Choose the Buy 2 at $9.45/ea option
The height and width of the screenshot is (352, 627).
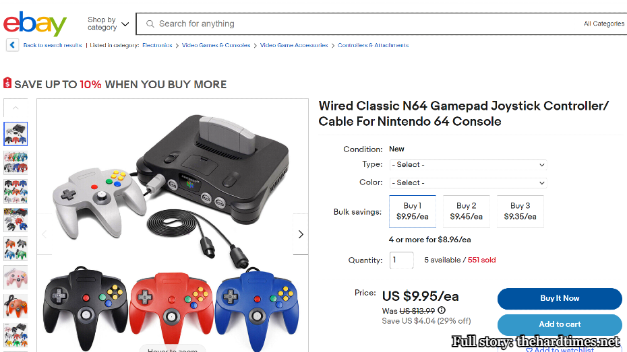pyautogui.click(x=466, y=211)
